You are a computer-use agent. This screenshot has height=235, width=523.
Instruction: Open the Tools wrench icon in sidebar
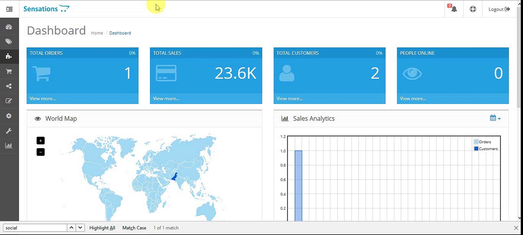click(9, 131)
